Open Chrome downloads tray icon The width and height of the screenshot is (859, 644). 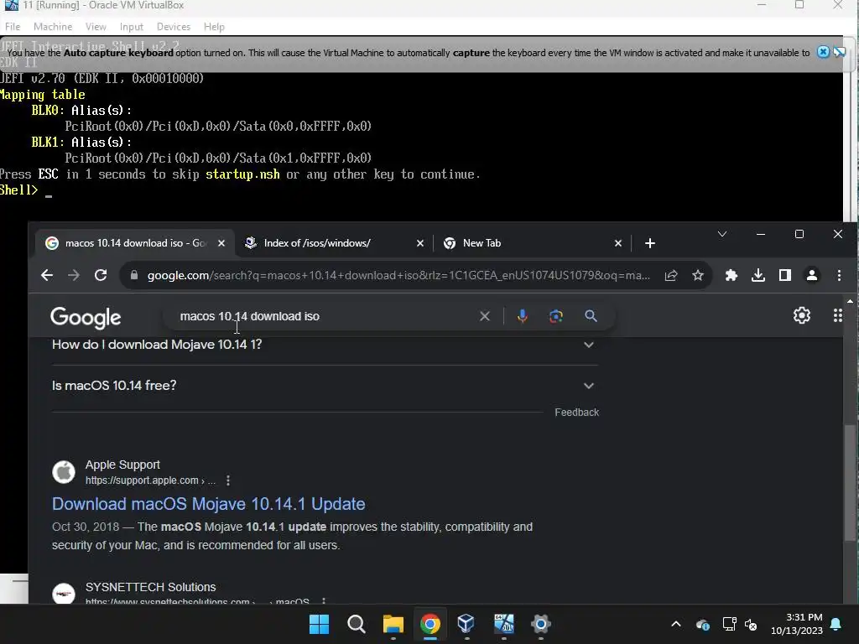pos(758,275)
